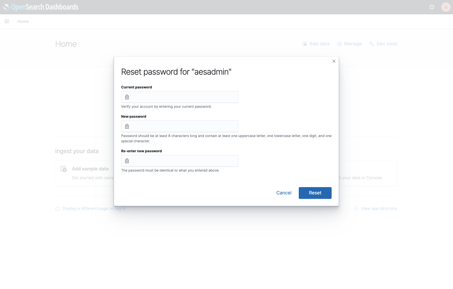The height and width of the screenshot is (289, 453).
Task: Click the OpenSearch Dashboards logo
Action: [x=40, y=7]
